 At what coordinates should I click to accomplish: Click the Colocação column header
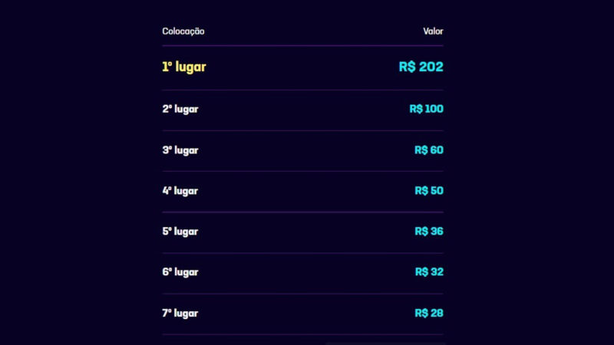[183, 31]
